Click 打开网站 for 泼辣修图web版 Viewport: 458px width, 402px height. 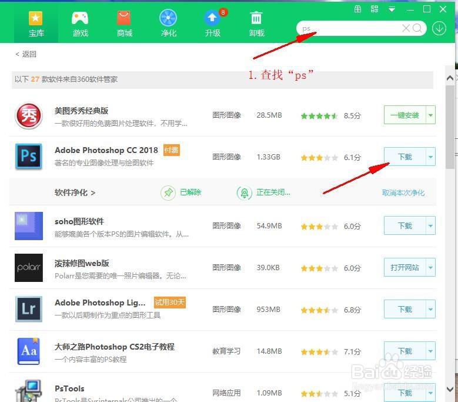405,267
